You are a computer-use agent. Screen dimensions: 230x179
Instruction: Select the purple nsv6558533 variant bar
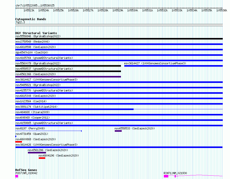click(118, 131)
